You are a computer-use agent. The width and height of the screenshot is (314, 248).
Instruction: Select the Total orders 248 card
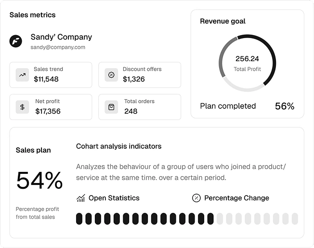point(140,107)
